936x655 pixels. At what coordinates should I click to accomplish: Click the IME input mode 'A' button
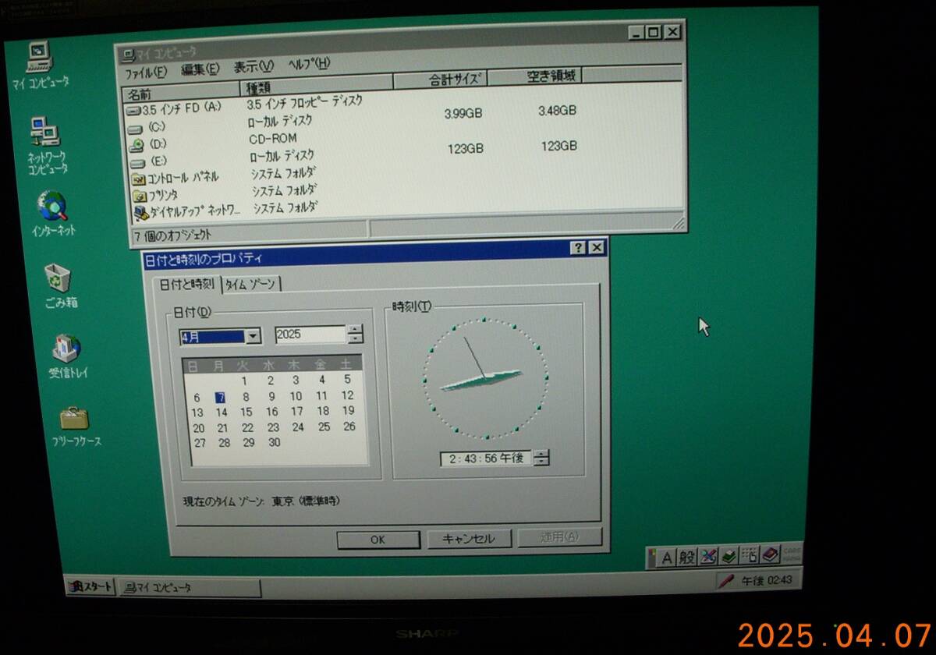click(667, 557)
